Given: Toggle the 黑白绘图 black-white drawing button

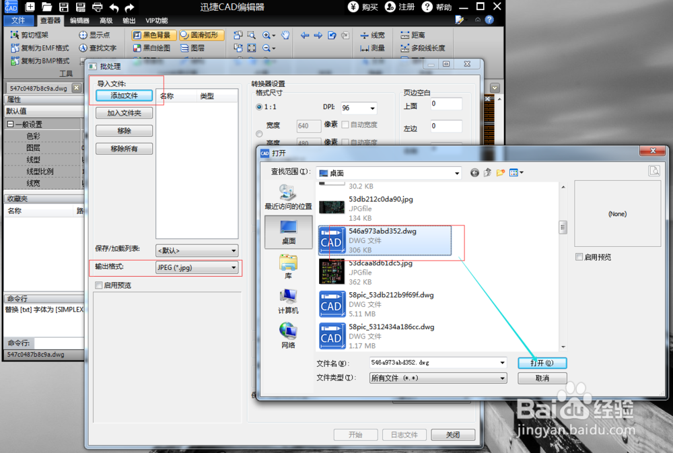Looking at the screenshot, I should [x=152, y=48].
